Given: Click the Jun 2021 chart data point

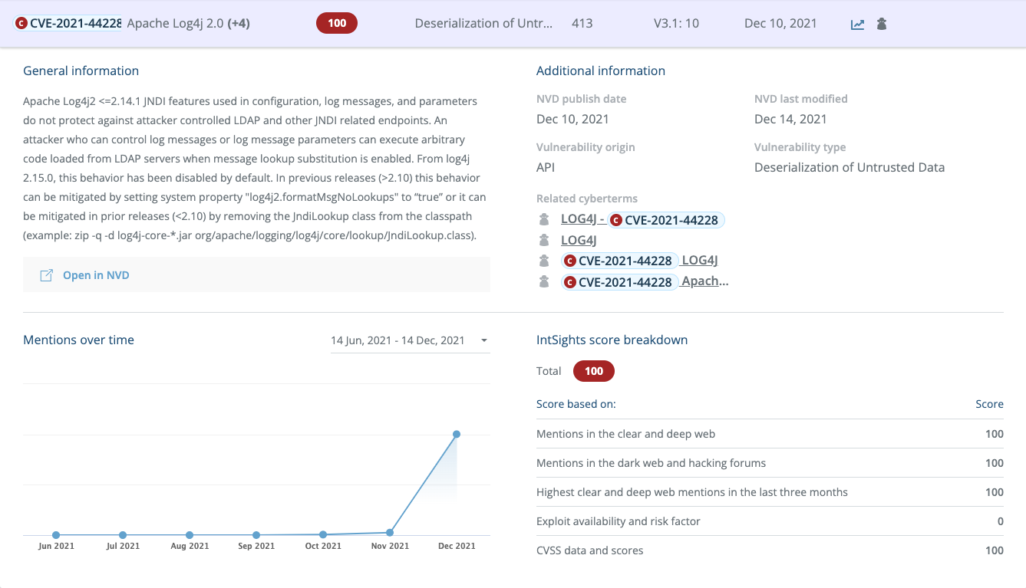Looking at the screenshot, I should click(x=56, y=535).
